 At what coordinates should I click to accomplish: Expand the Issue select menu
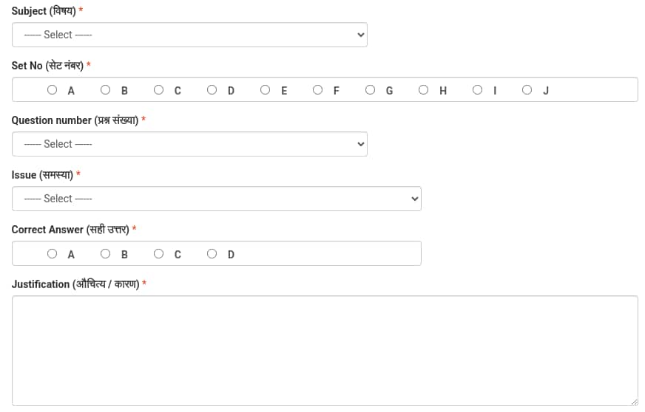(216, 199)
